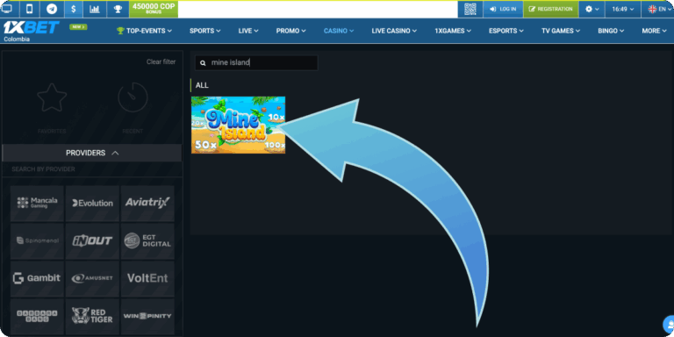Viewport: 674px width, 337px height.
Task: Filter by Gambit provider
Action: tap(37, 278)
